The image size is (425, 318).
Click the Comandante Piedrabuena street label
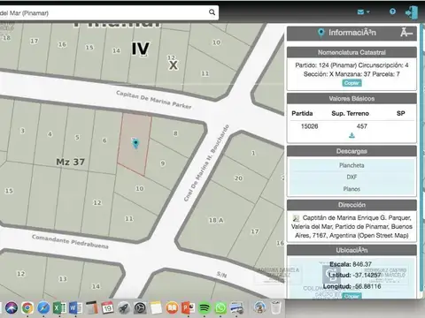(x=70, y=241)
